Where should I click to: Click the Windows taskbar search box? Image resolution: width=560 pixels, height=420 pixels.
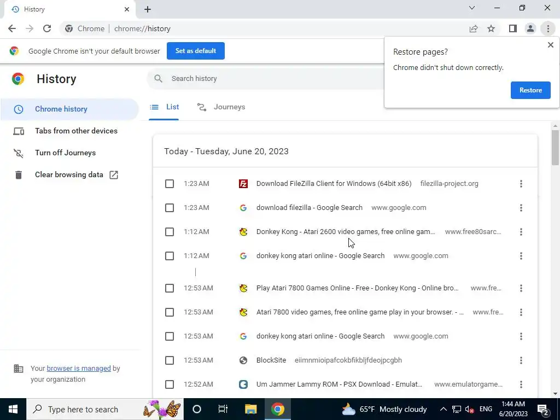(x=105, y=409)
